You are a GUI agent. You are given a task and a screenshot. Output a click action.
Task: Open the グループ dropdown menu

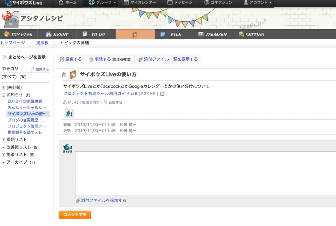pyautogui.click(x=102, y=3)
